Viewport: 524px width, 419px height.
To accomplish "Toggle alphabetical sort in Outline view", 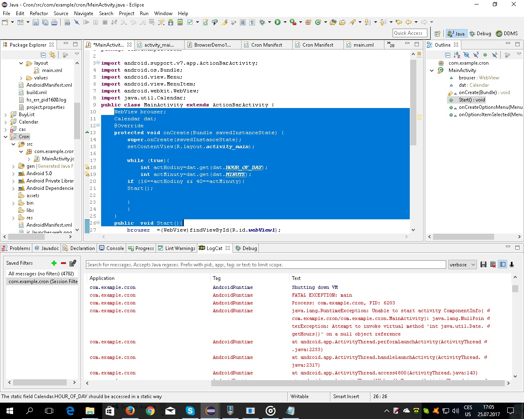I will click(x=457, y=55).
